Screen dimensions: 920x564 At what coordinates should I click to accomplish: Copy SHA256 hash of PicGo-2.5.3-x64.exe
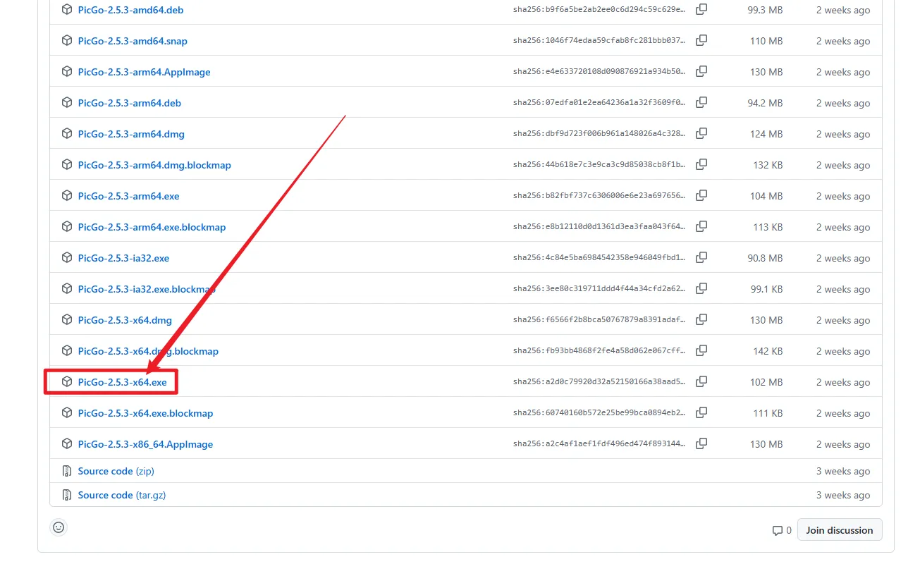click(x=701, y=382)
